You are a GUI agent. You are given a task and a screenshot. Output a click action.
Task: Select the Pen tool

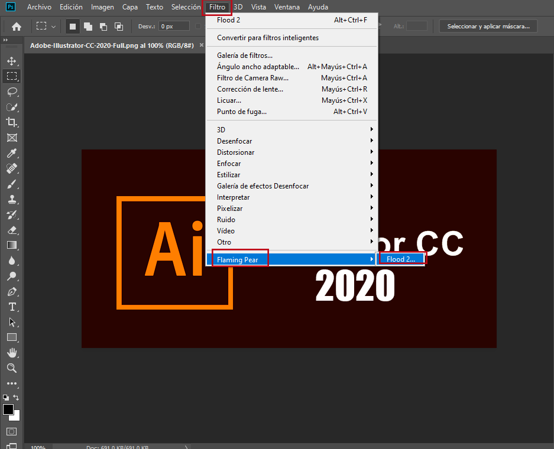click(x=12, y=292)
